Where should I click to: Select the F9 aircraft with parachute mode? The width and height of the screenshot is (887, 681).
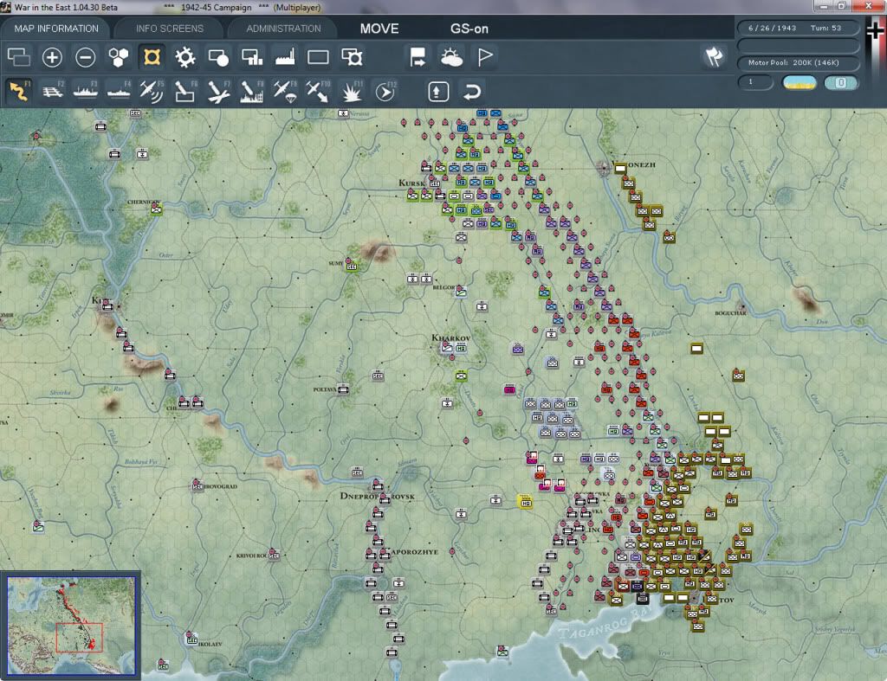click(285, 91)
